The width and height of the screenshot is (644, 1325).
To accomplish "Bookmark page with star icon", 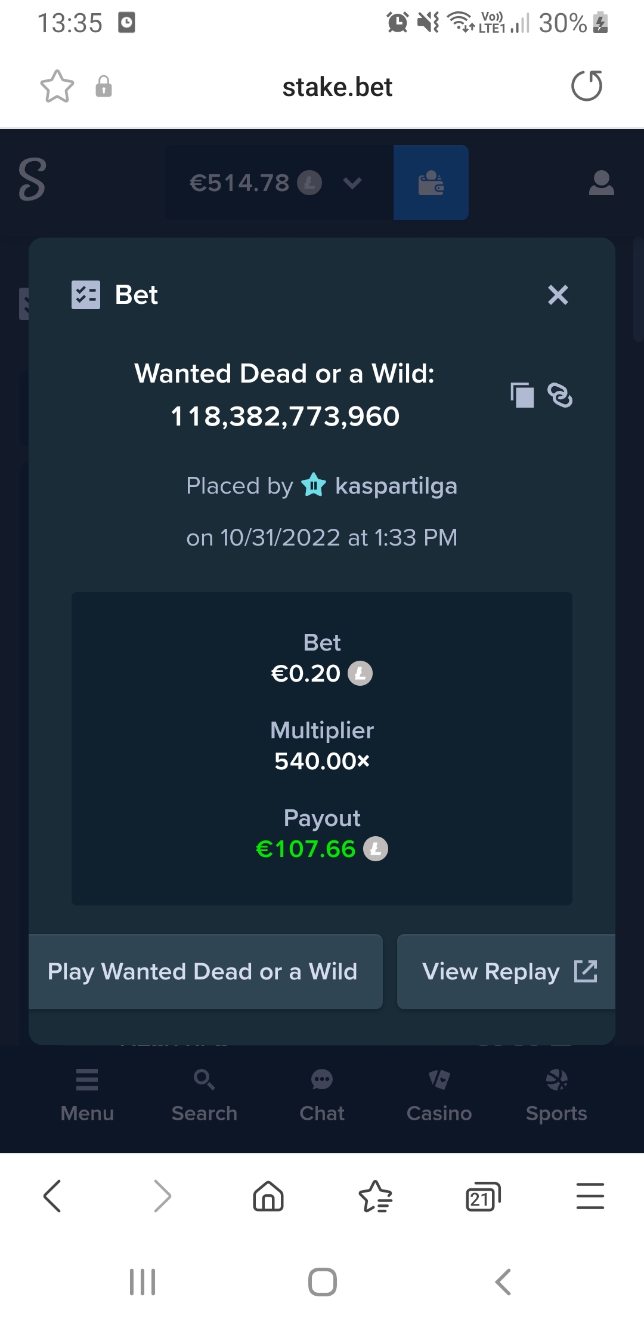I will tap(57, 87).
